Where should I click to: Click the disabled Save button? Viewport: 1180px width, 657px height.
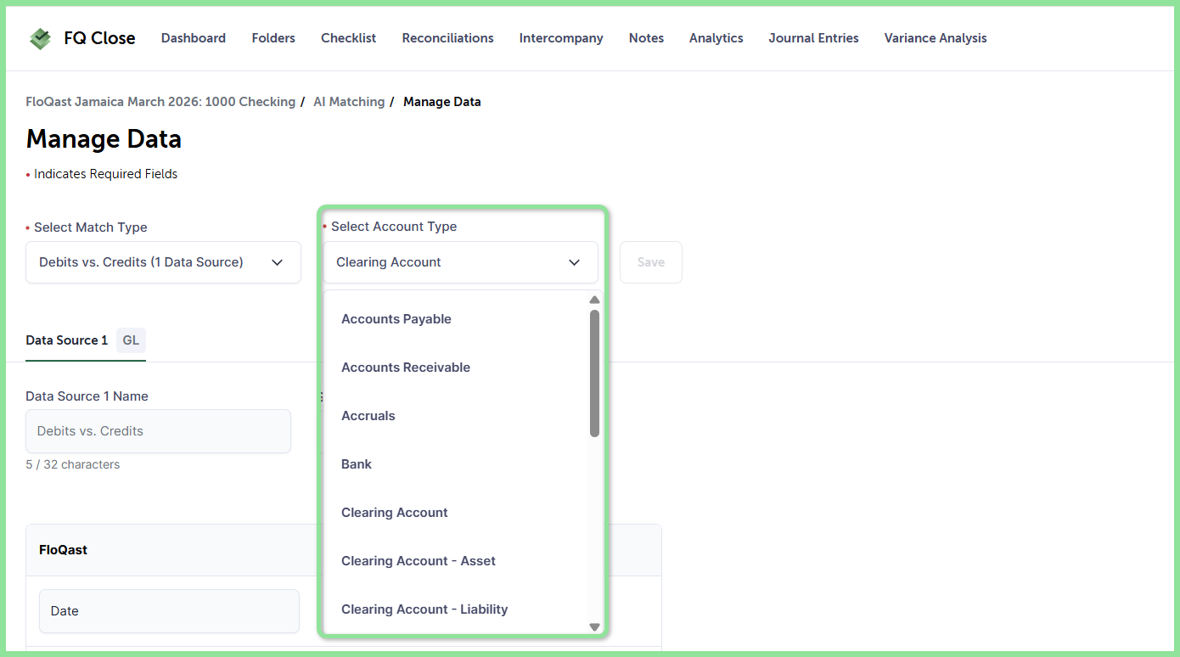[651, 262]
